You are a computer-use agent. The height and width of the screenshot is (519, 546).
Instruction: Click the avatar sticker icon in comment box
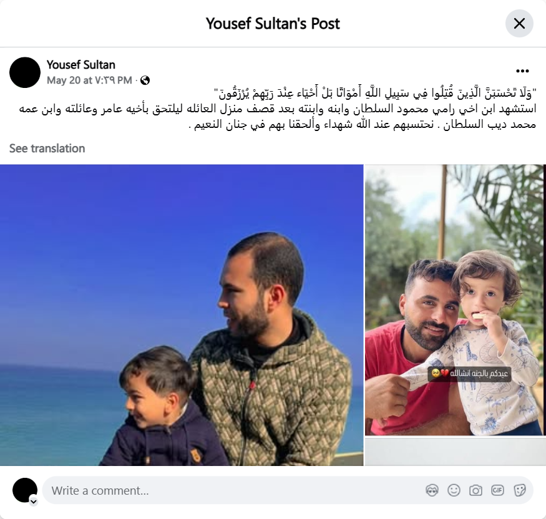pyautogui.click(x=432, y=490)
